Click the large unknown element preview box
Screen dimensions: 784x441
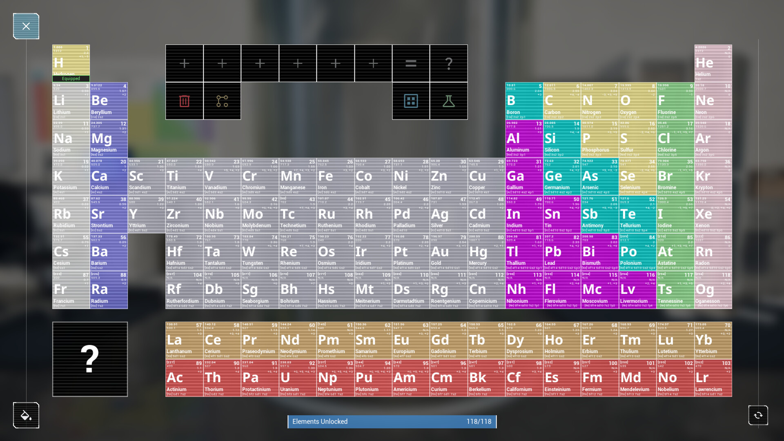pyautogui.click(x=90, y=359)
